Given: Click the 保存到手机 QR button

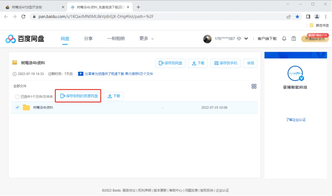Looking at the screenshot, I should tap(225, 63).
